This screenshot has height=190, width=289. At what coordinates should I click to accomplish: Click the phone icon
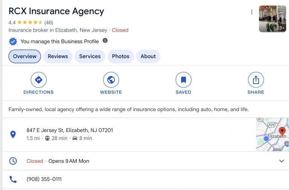(13, 179)
